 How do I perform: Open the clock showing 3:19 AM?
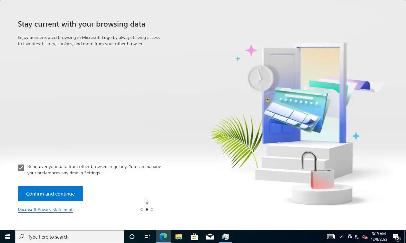pyautogui.click(x=379, y=237)
